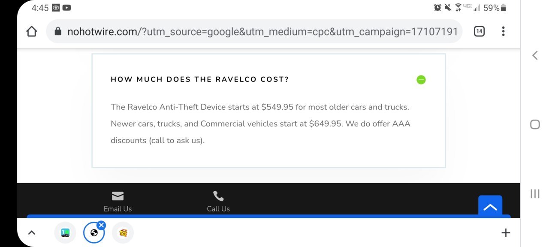Image resolution: width=549 pixels, height=247 pixels.
Task: Tap the Chrome home icon
Action: tap(32, 31)
